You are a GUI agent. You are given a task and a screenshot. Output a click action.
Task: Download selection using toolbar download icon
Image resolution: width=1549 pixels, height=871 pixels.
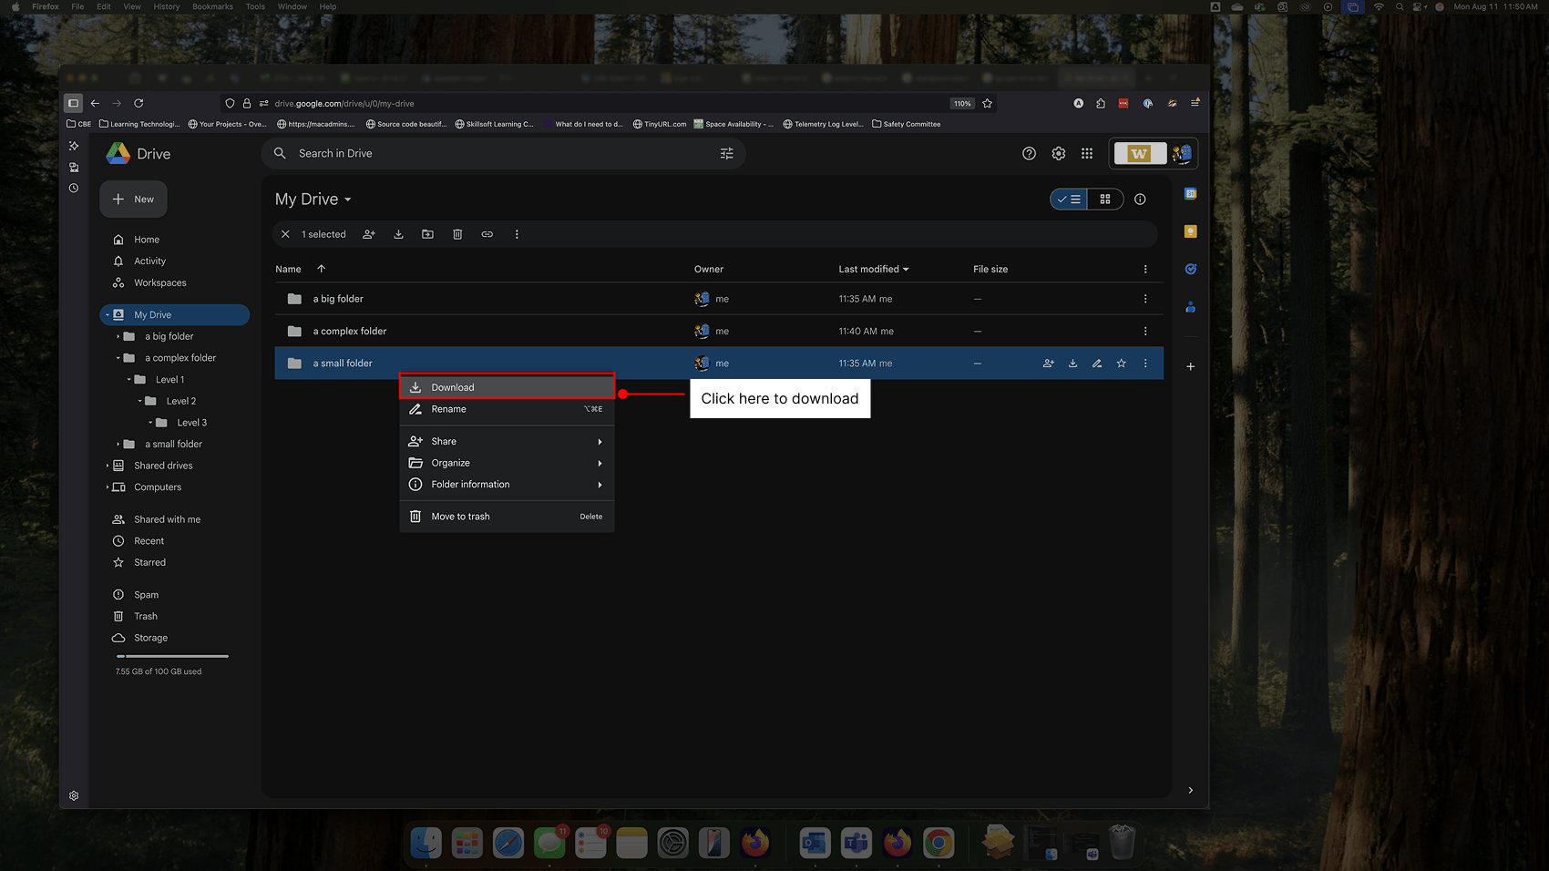coord(398,234)
